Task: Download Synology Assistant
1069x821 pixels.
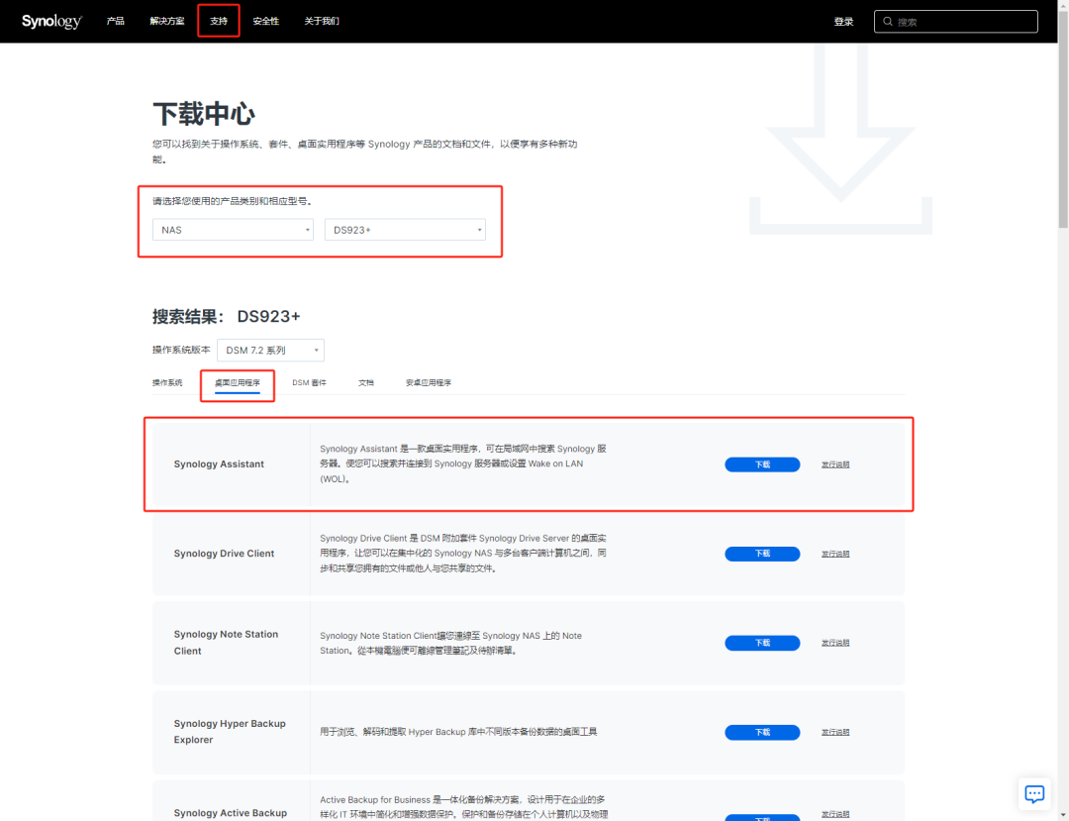Action: 762,464
